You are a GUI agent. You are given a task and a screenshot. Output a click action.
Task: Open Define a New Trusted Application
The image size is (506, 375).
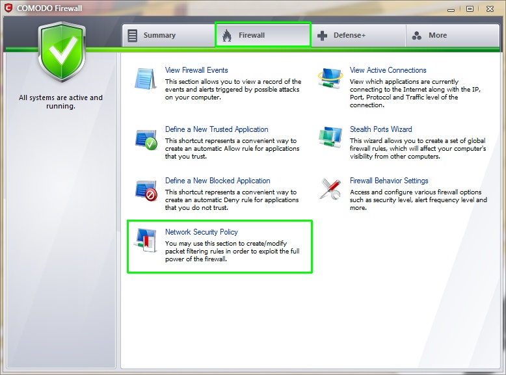tap(217, 129)
